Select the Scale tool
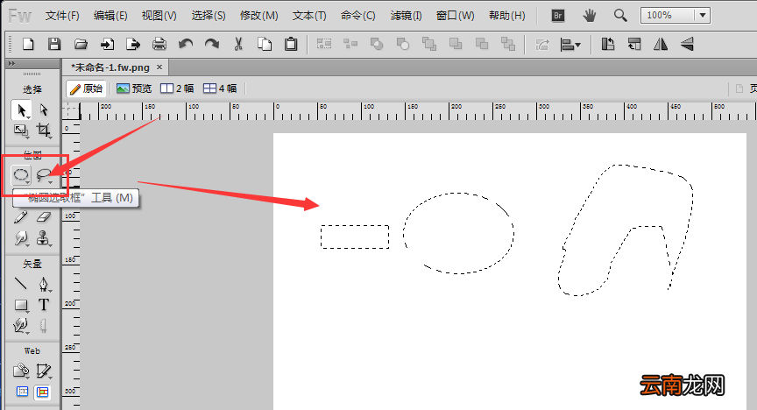Screen dimensions: 757x410 point(21,131)
